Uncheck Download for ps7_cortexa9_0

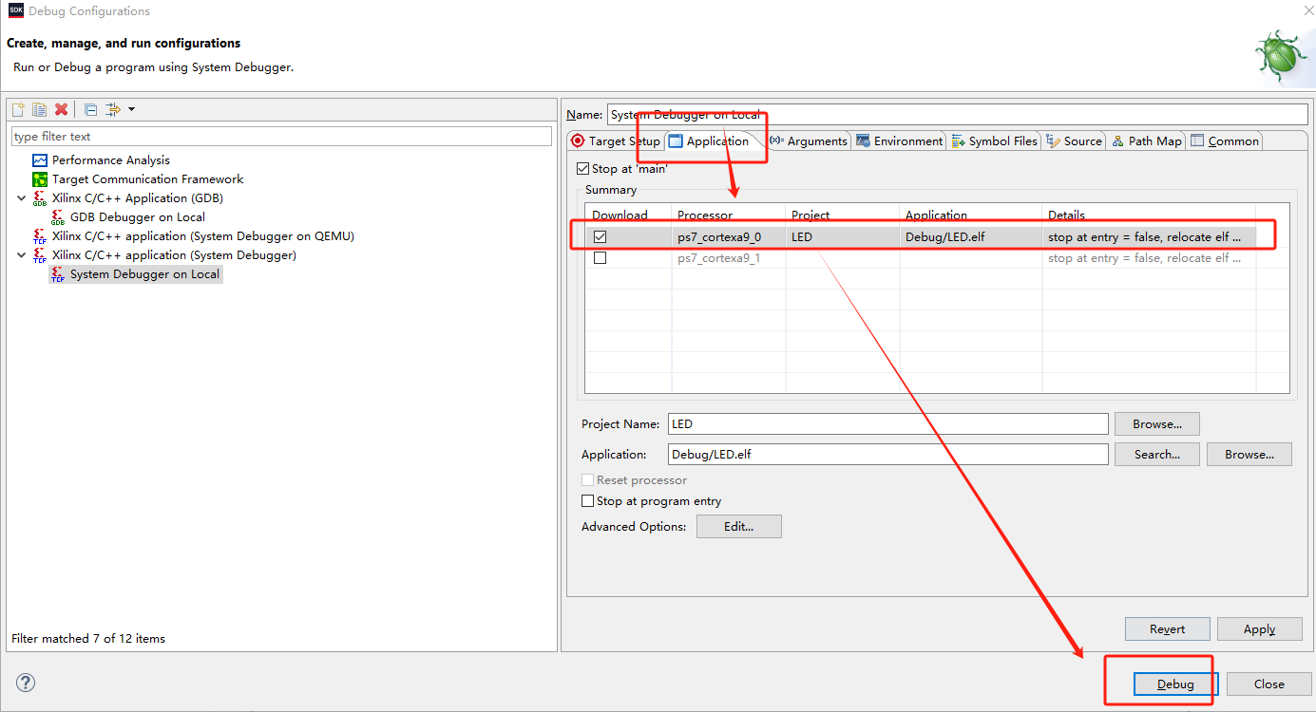600,237
